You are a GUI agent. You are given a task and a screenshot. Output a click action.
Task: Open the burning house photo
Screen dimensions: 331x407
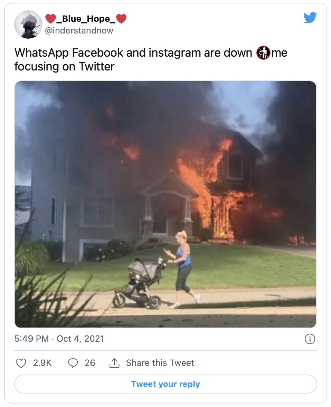[165, 173]
